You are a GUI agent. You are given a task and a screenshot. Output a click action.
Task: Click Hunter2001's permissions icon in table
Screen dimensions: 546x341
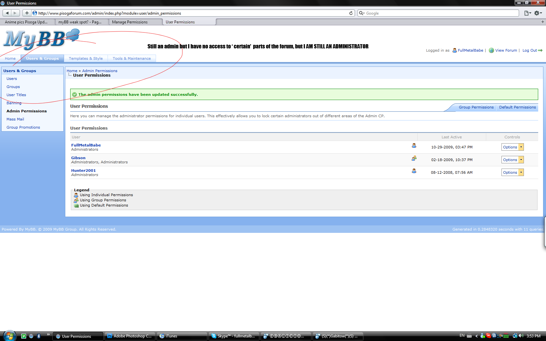(x=414, y=171)
